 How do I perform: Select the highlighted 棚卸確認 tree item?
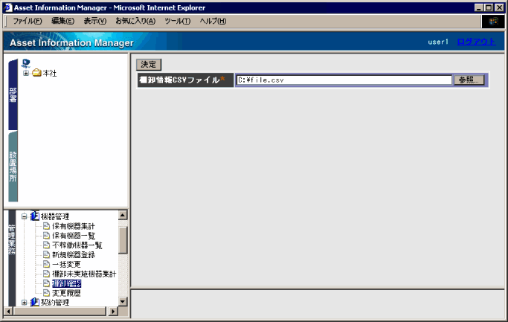pos(66,283)
